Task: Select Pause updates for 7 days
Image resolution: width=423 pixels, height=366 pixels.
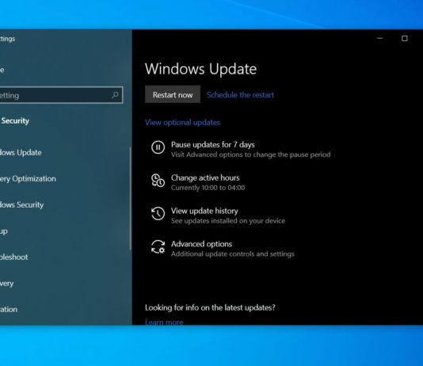Action: coord(212,144)
